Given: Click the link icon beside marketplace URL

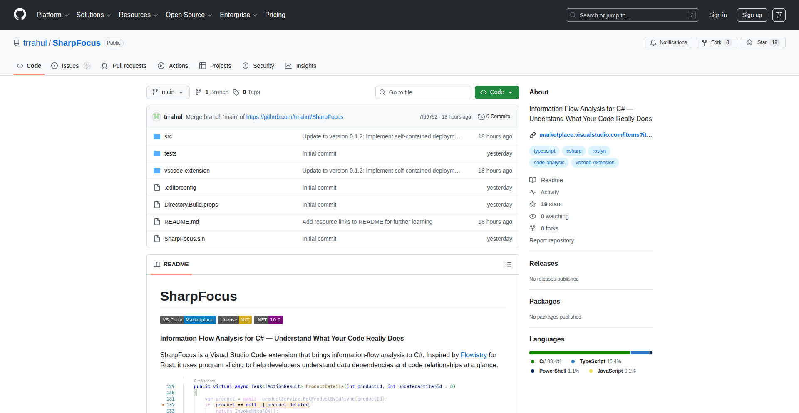Looking at the screenshot, I should click(533, 135).
